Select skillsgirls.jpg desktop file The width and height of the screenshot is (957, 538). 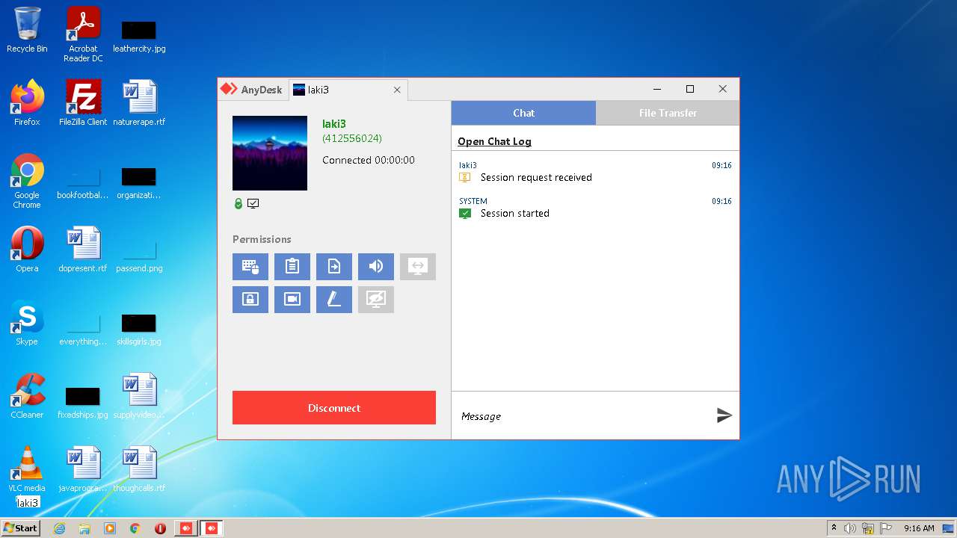pyautogui.click(x=139, y=327)
